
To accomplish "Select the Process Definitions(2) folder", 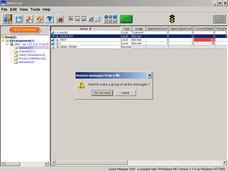I will [x=32, y=58].
